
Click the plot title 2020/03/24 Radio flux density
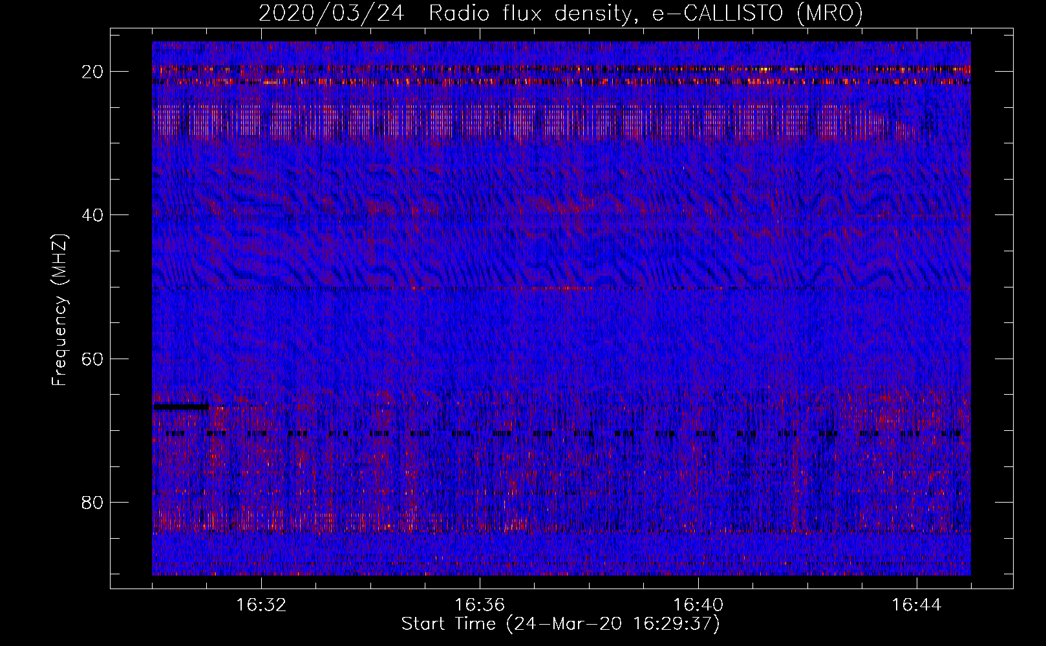[560, 13]
